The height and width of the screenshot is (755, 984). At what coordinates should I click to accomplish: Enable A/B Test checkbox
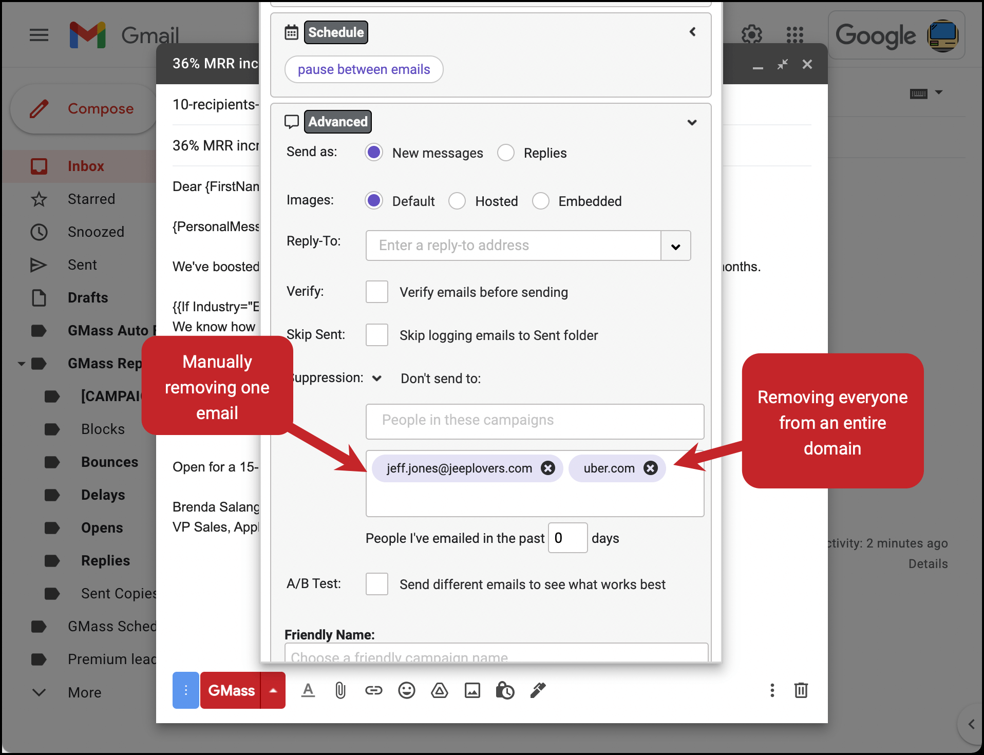[377, 584]
